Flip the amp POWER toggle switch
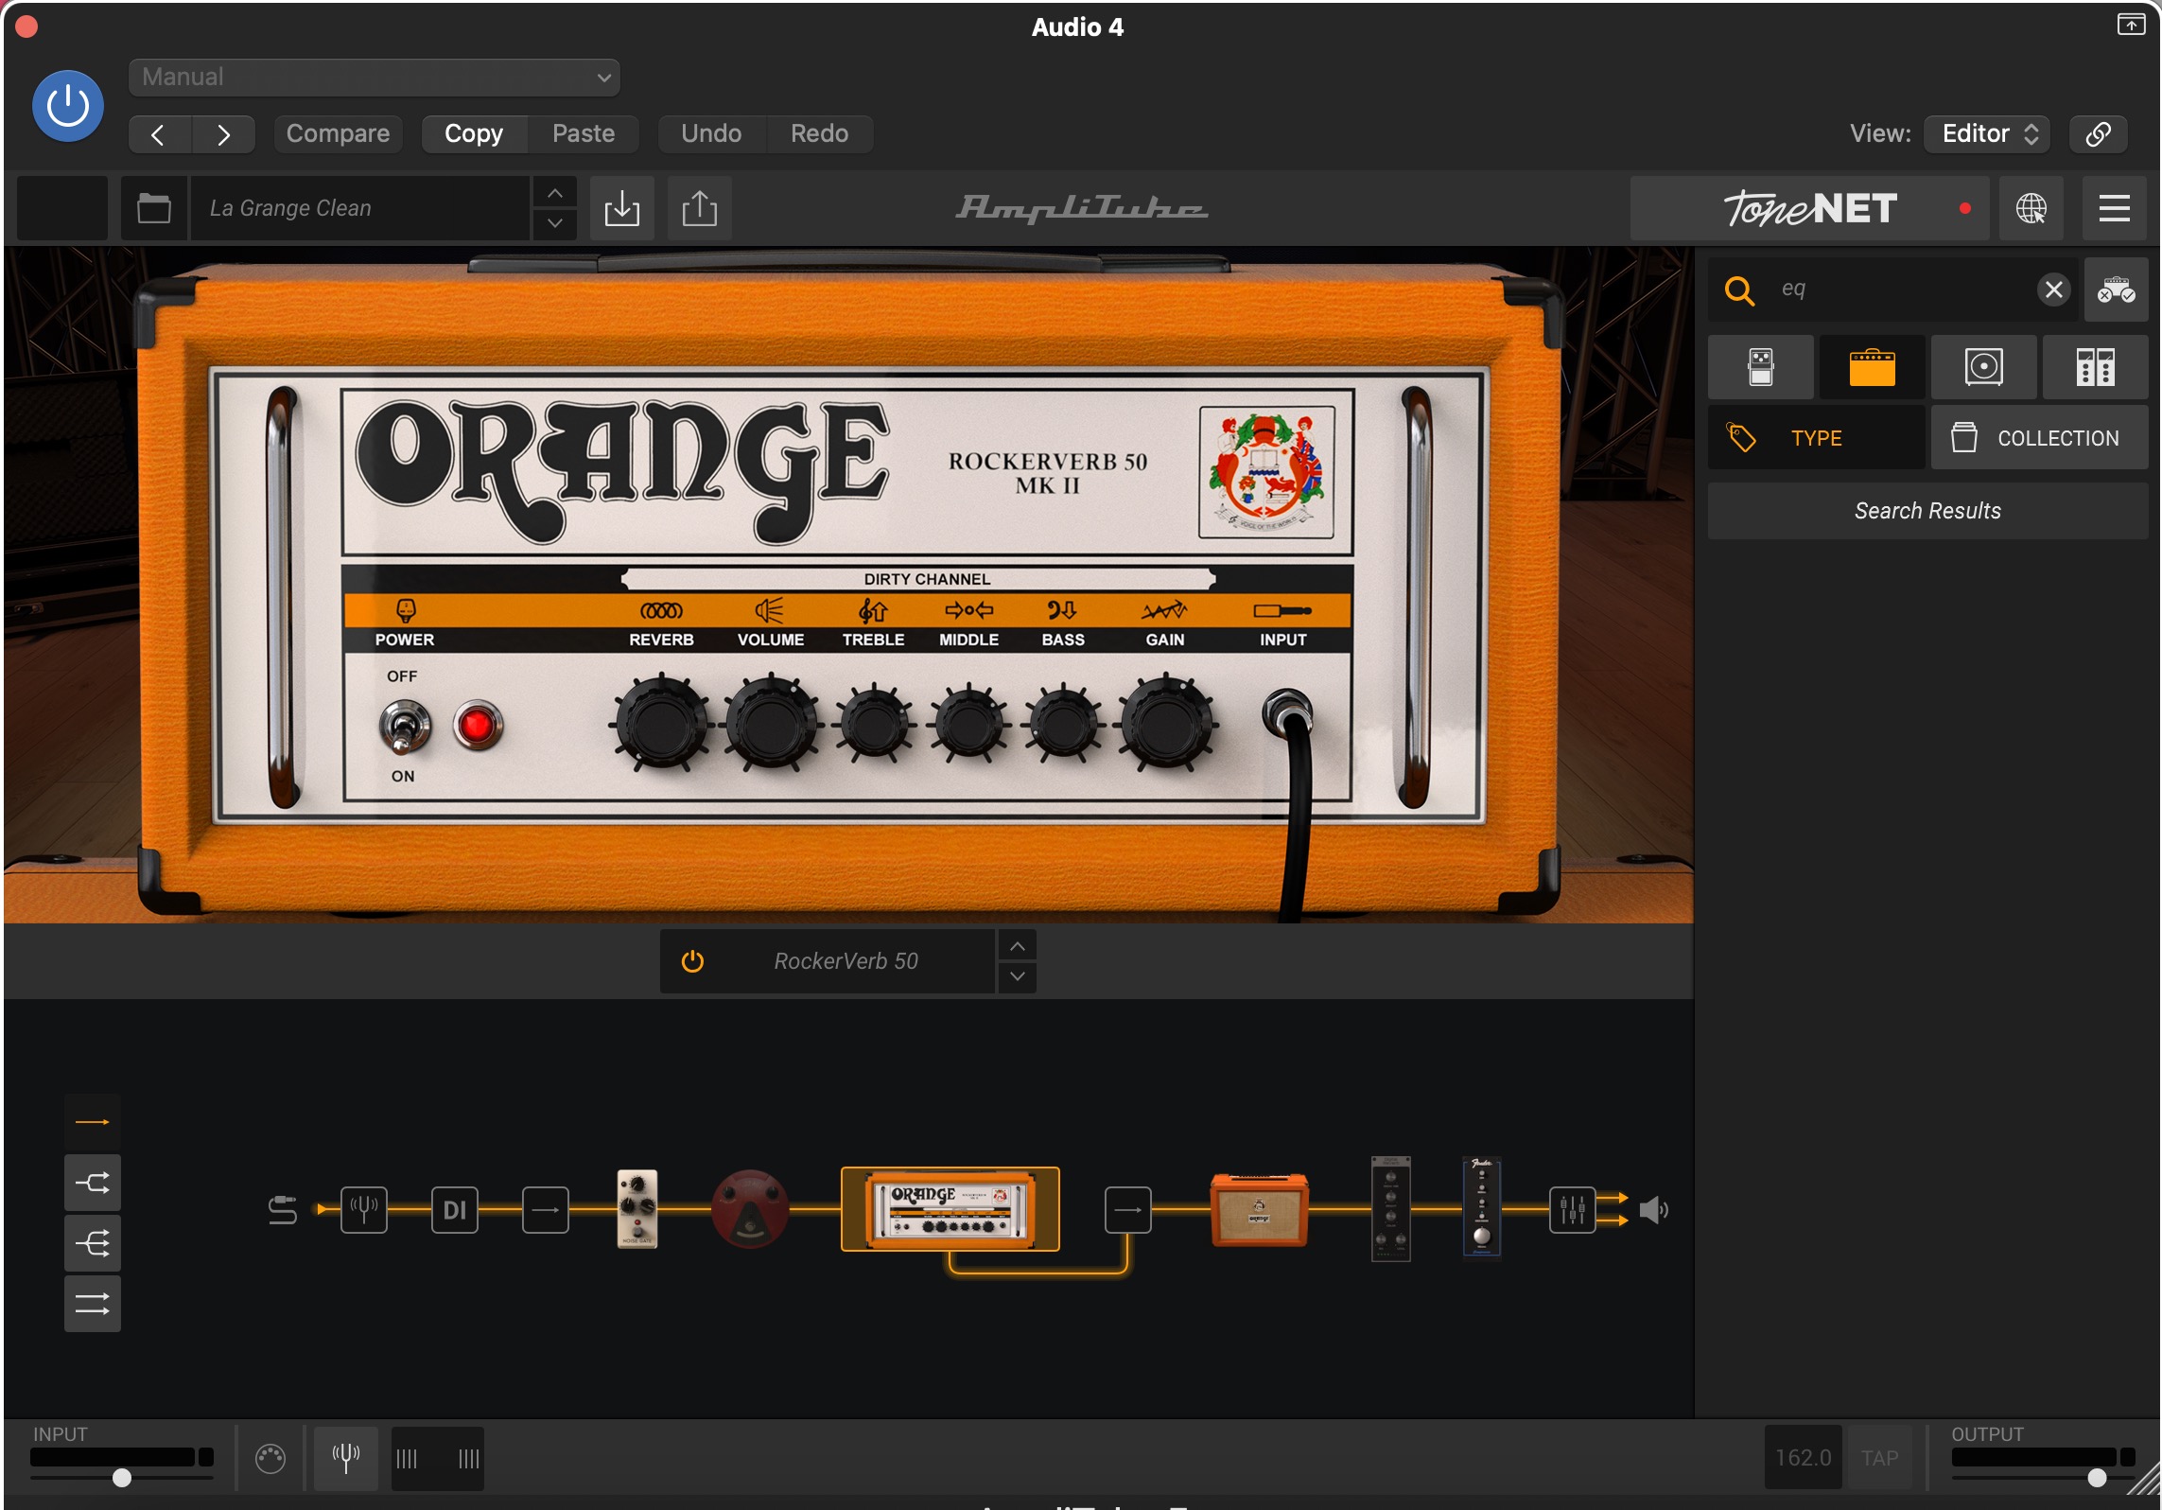Viewport: 2162px width, 1510px height. 405,727
